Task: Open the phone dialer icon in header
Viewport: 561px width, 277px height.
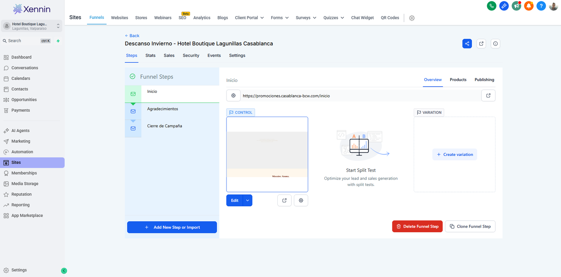Action: 492,6
